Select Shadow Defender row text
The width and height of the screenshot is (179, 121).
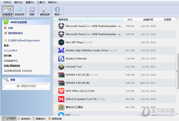pos(76,58)
